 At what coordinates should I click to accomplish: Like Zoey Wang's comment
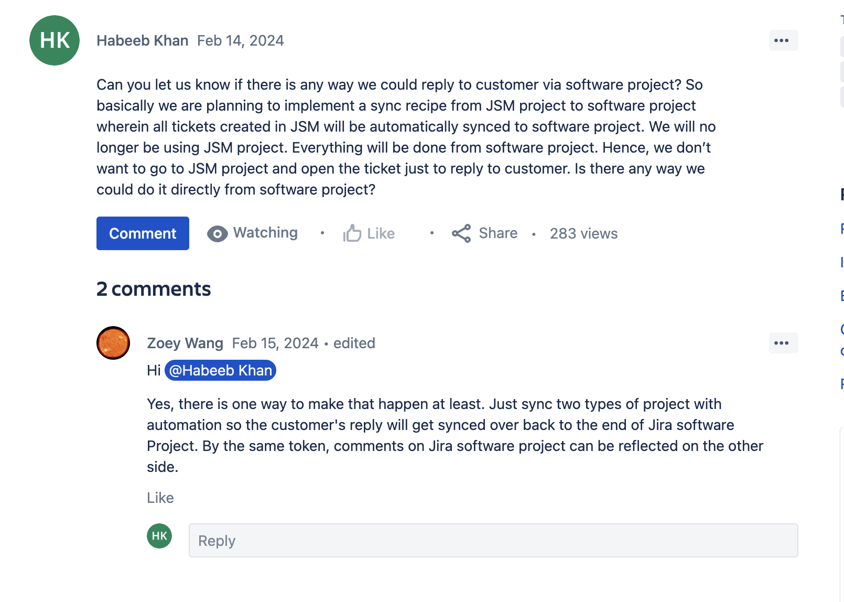(160, 498)
